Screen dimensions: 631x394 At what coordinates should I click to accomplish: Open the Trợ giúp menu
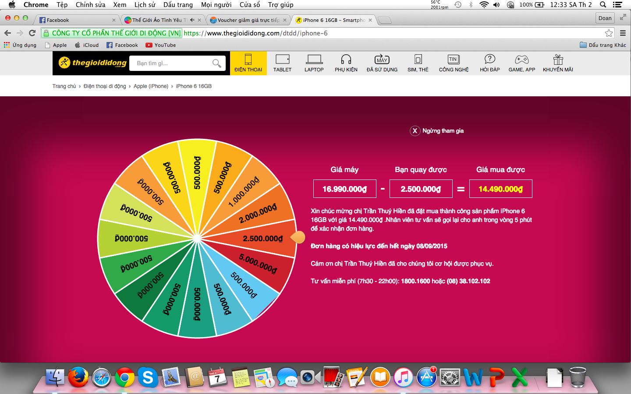tap(281, 5)
